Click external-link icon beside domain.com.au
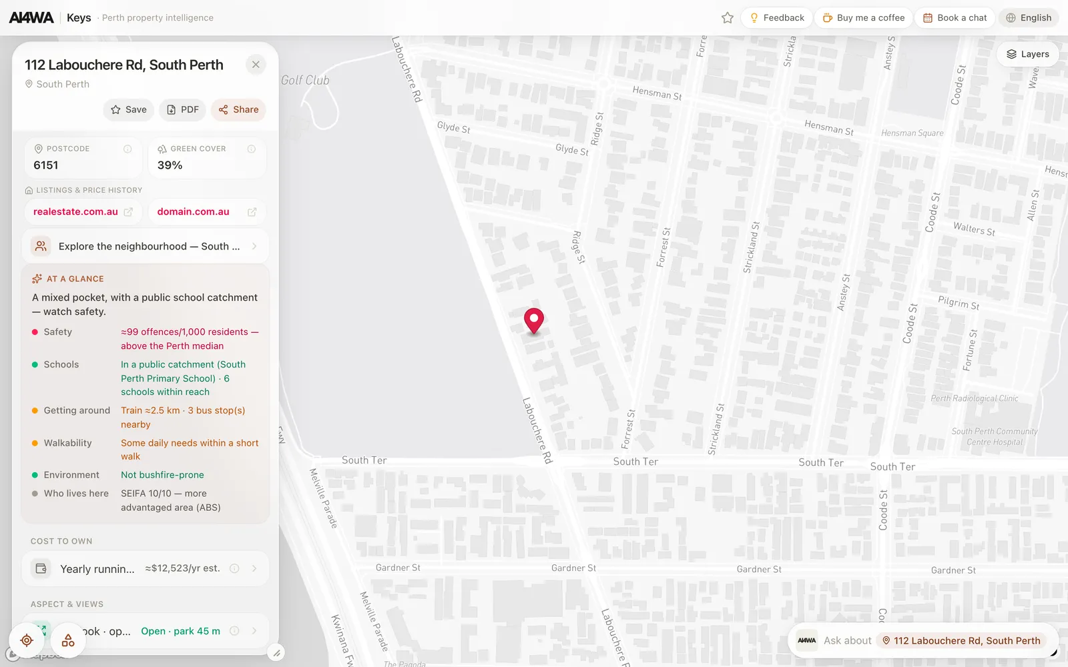The height and width of the screenshot is (667, 1068). point(252,212)
